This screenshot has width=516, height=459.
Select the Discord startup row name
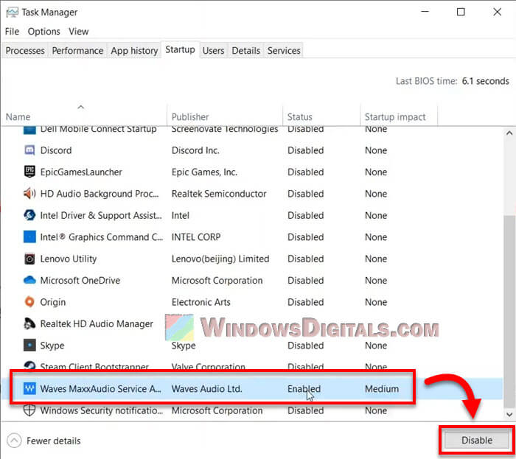point(56,150)
